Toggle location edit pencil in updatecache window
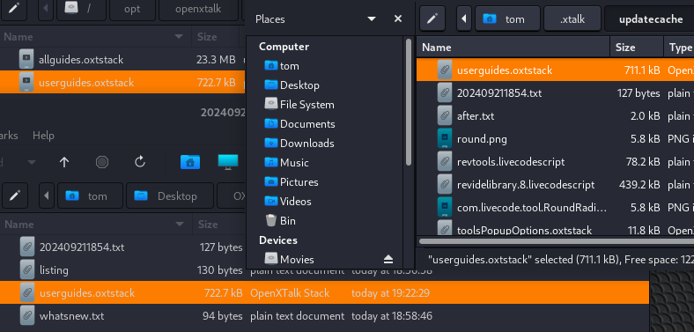Image resolution: width=694 pixels, height=332 pixels. point(432,19)
